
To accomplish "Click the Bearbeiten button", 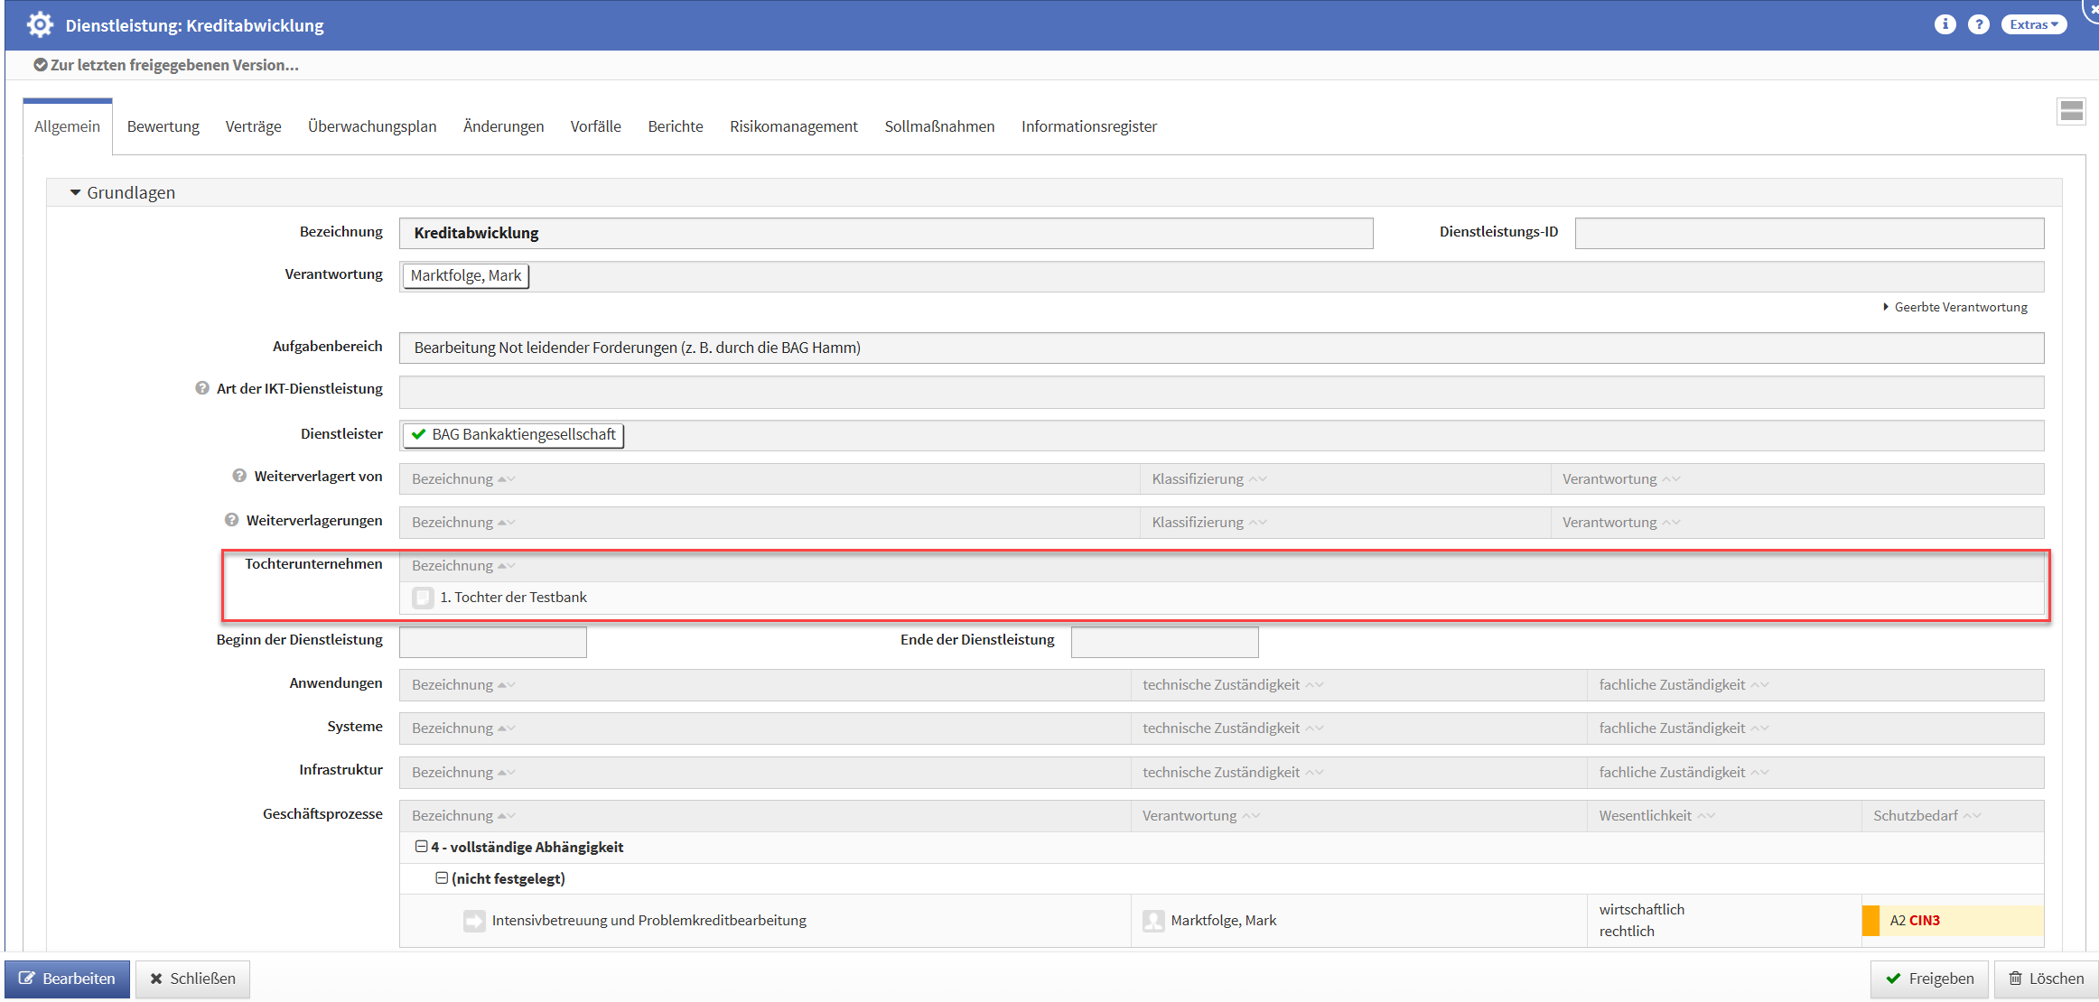I will (x=68, y=979).
